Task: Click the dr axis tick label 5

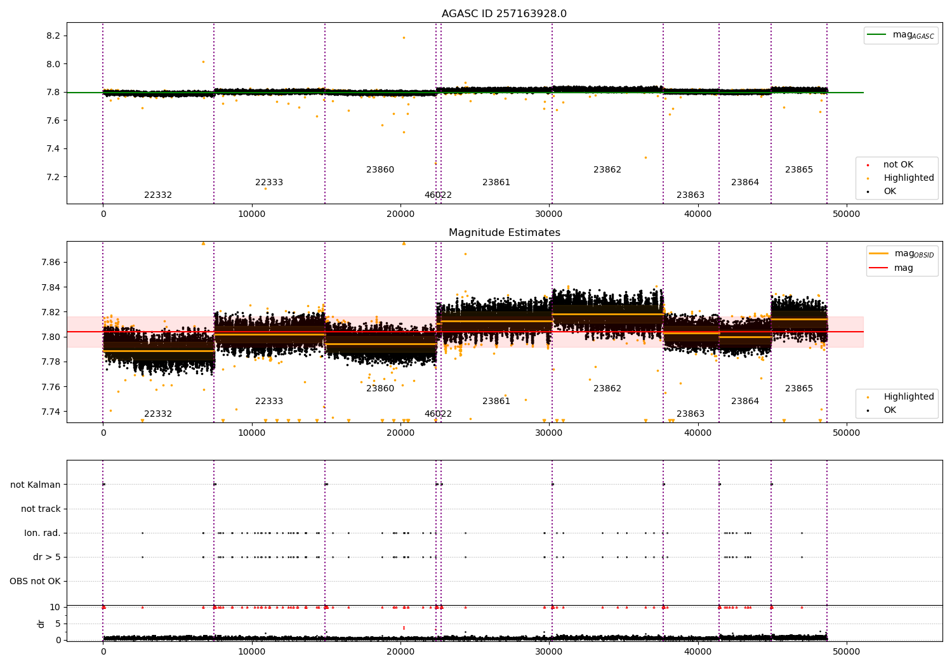Action: [x=58, y=624]
